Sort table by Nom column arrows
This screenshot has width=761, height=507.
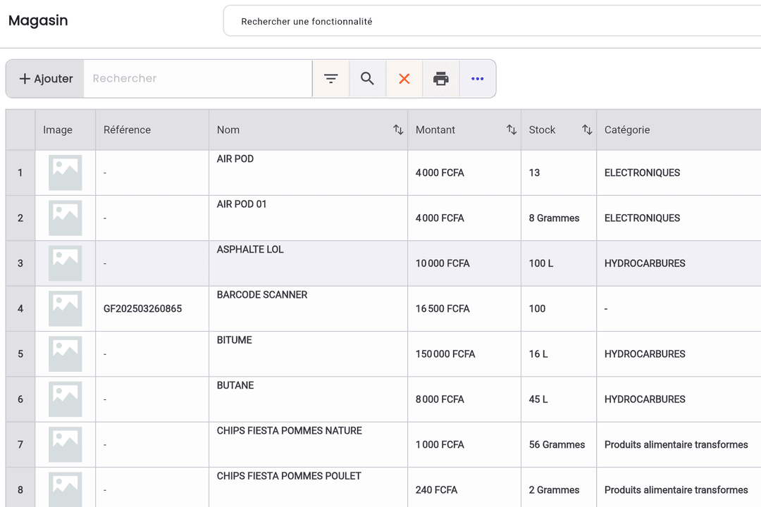pos(398,130)
